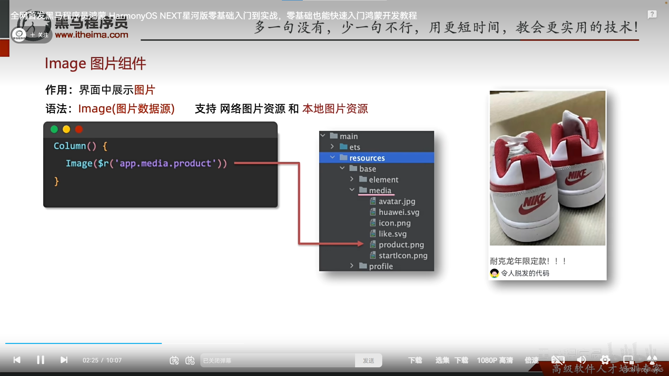This screenshot has width=669, height=376.
Task: Open danmaku settings icon
Action: click(190, 360)
